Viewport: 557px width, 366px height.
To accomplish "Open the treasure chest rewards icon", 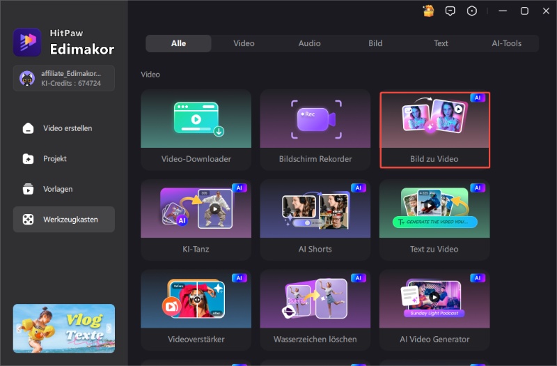I will [428, 10].
